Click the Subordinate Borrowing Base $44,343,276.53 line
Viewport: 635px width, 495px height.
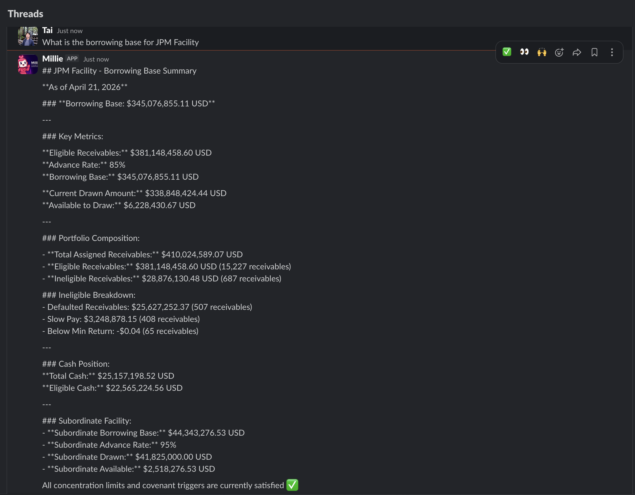(x=143, y=433)
